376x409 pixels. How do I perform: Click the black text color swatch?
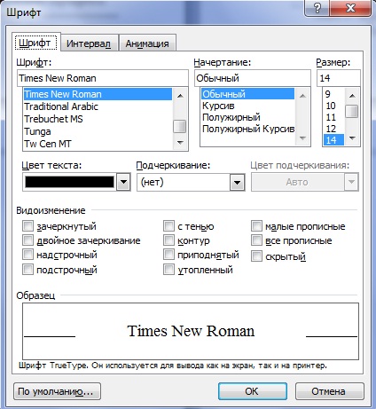(x=69, y=182)
